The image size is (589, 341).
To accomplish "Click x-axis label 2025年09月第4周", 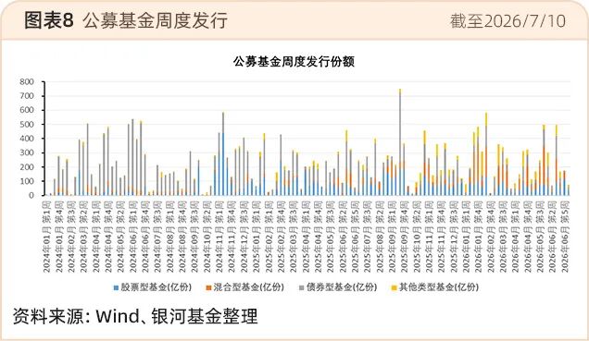I will click(404, 237).
